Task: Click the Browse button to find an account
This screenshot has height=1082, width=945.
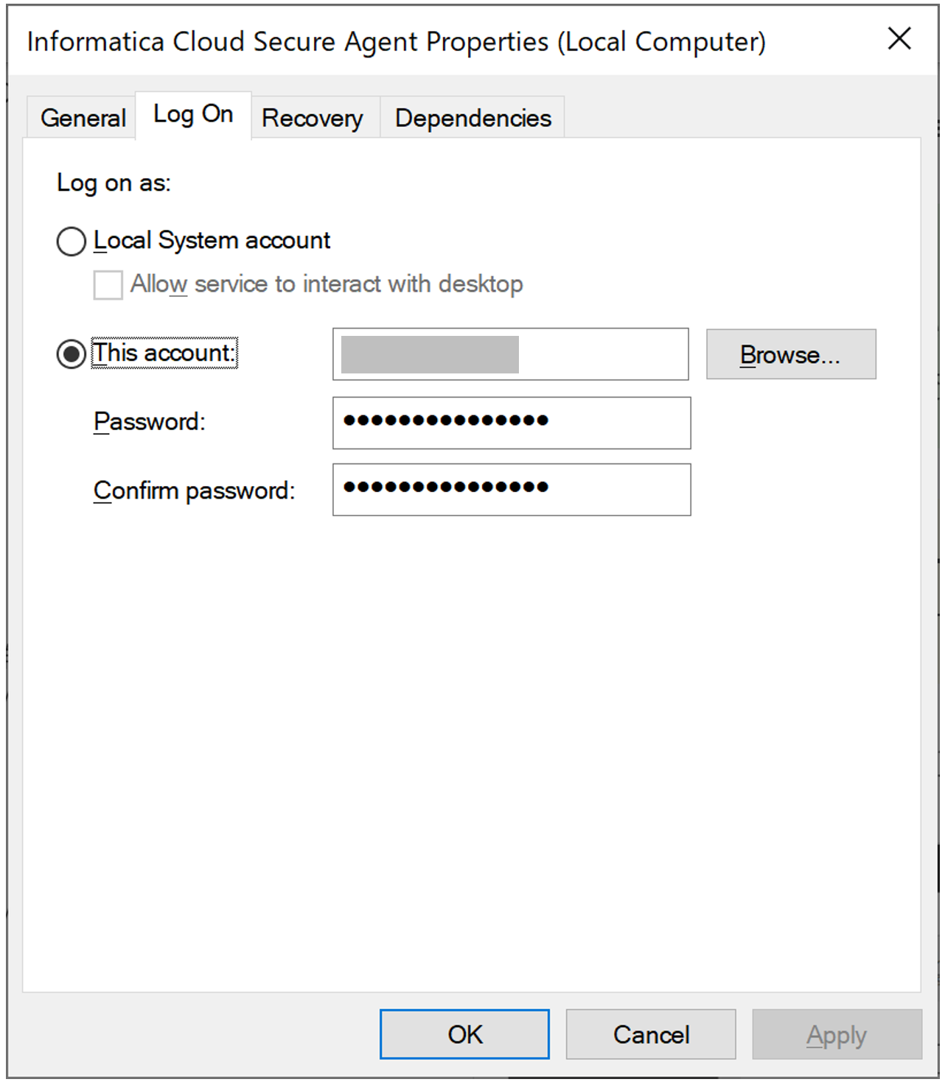Action: coord(791,354)
